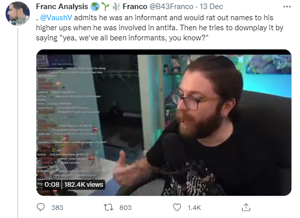Click the 182.4K views label

[x=83, y=185]
